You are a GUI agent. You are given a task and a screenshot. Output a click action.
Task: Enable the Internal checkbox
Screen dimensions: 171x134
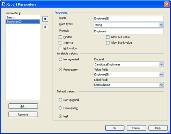tap(60, 43)
